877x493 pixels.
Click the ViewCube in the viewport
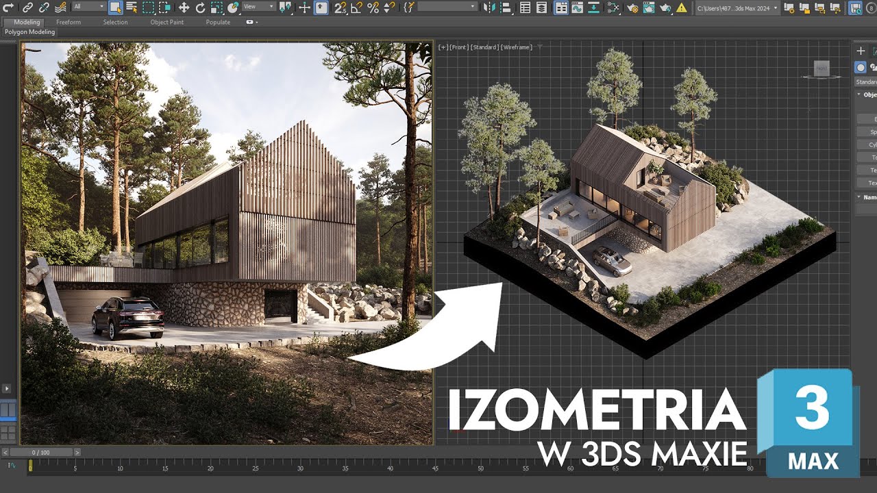point(822,68)
